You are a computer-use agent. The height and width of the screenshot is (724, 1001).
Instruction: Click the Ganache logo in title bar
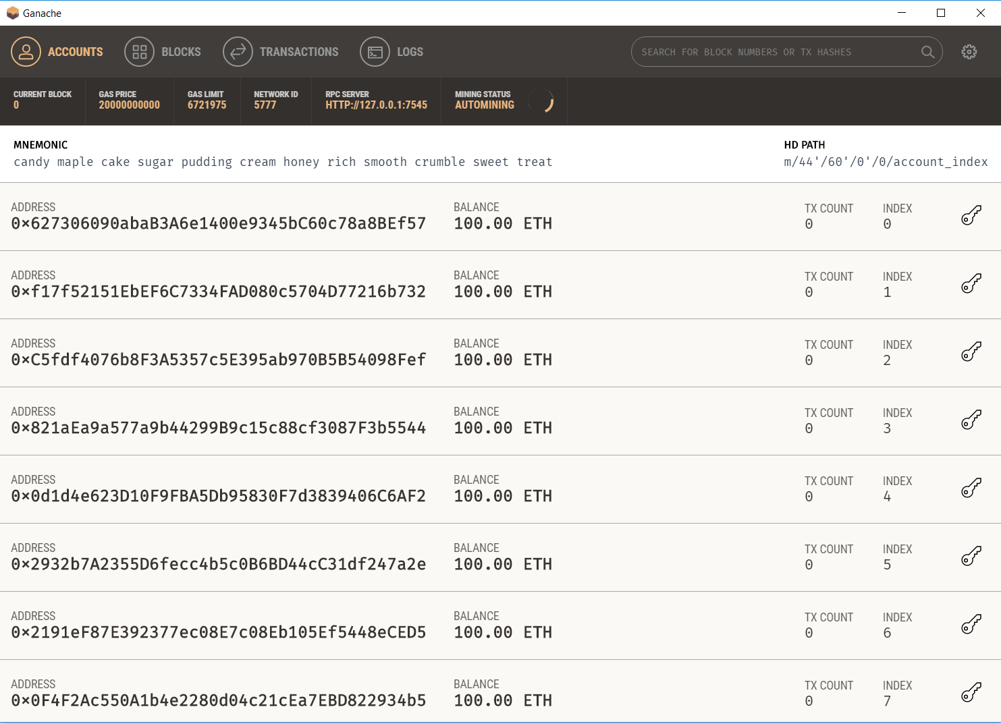13,13
